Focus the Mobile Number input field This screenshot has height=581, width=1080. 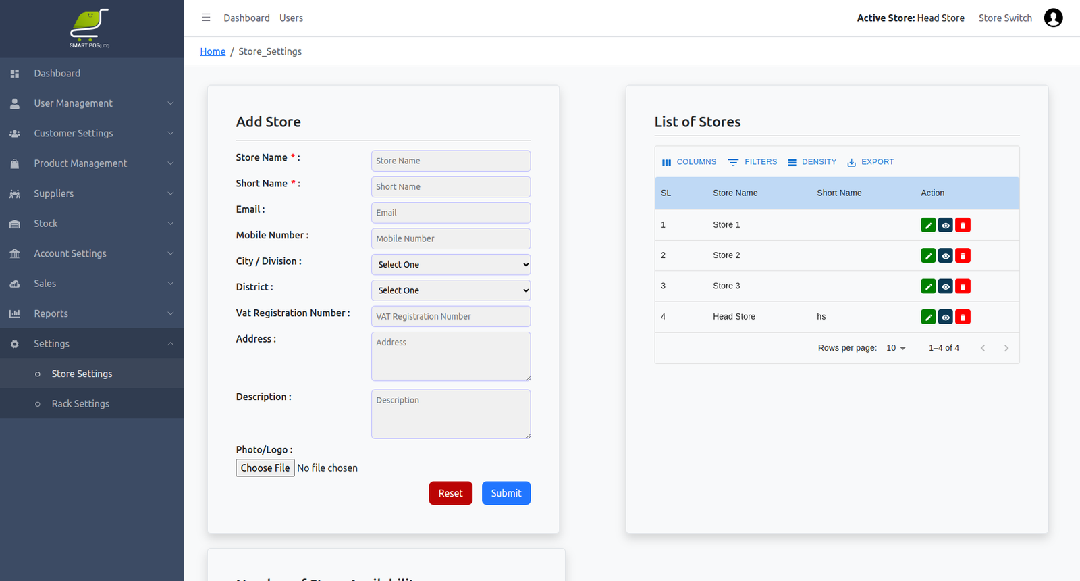coord(451,238)
